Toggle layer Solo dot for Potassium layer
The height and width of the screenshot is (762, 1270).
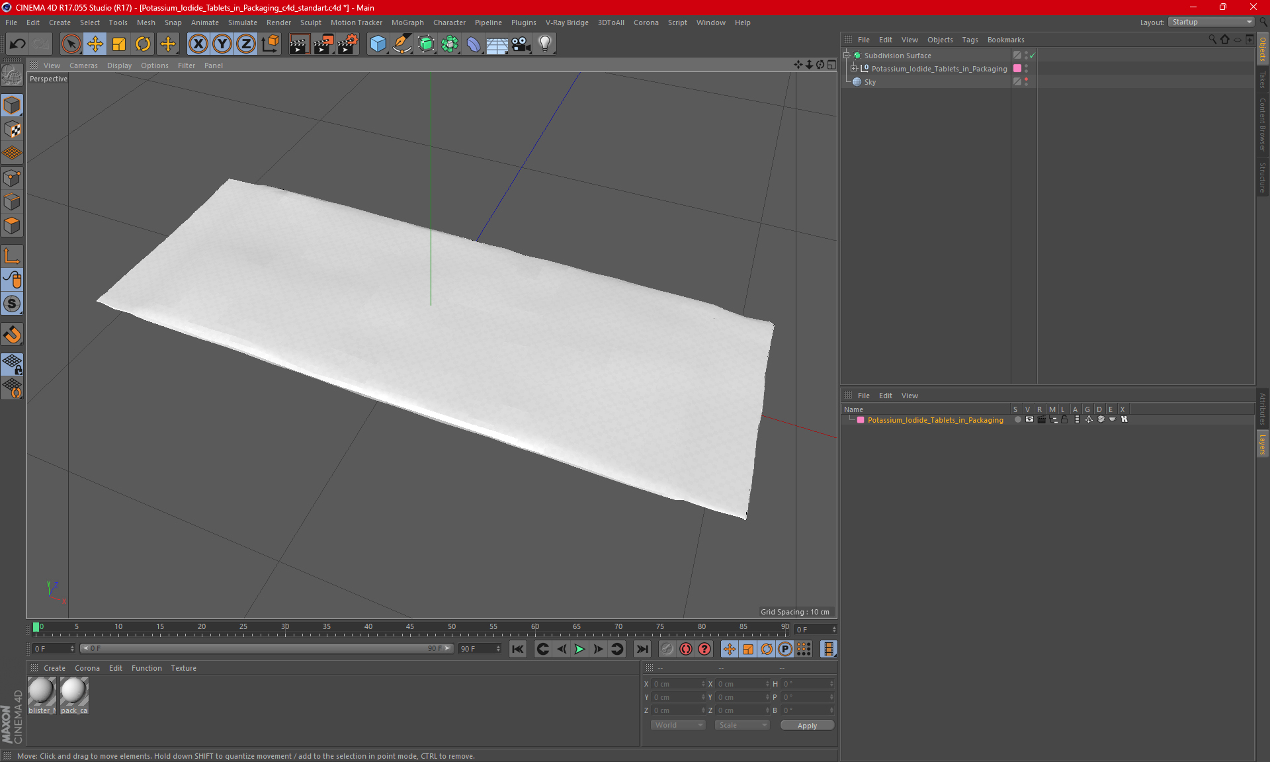[x=1017, y=419]
